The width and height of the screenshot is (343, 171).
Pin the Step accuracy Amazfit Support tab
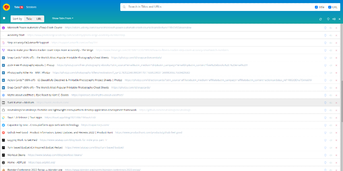point(325,43)
